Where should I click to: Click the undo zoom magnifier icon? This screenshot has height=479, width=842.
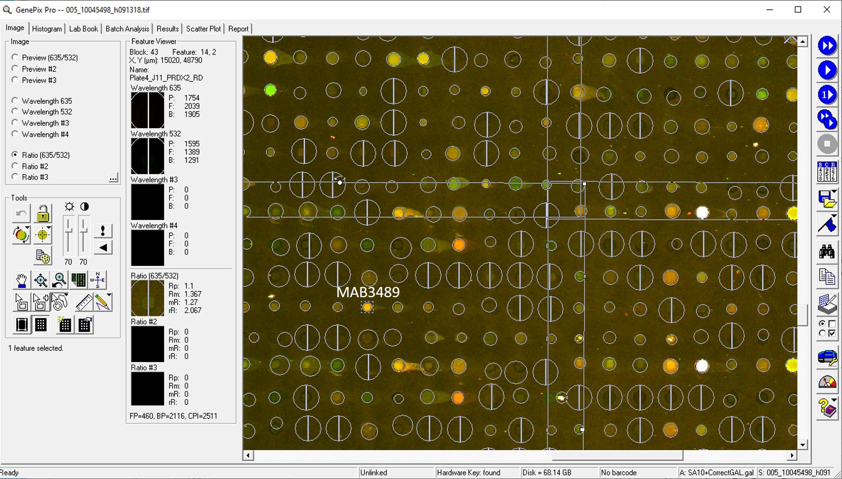(60, 280)
